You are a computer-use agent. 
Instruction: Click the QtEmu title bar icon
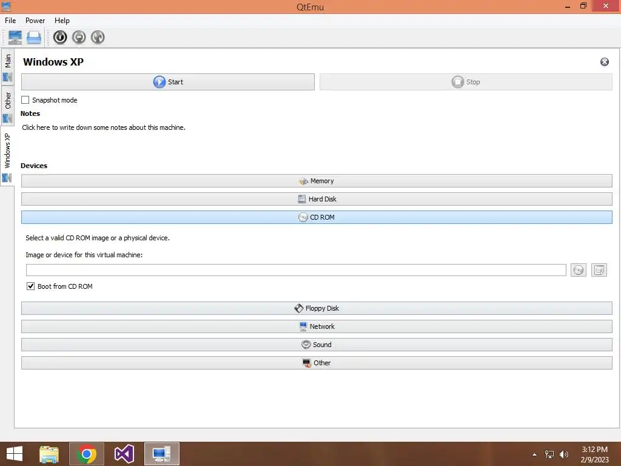click(6, 6)
